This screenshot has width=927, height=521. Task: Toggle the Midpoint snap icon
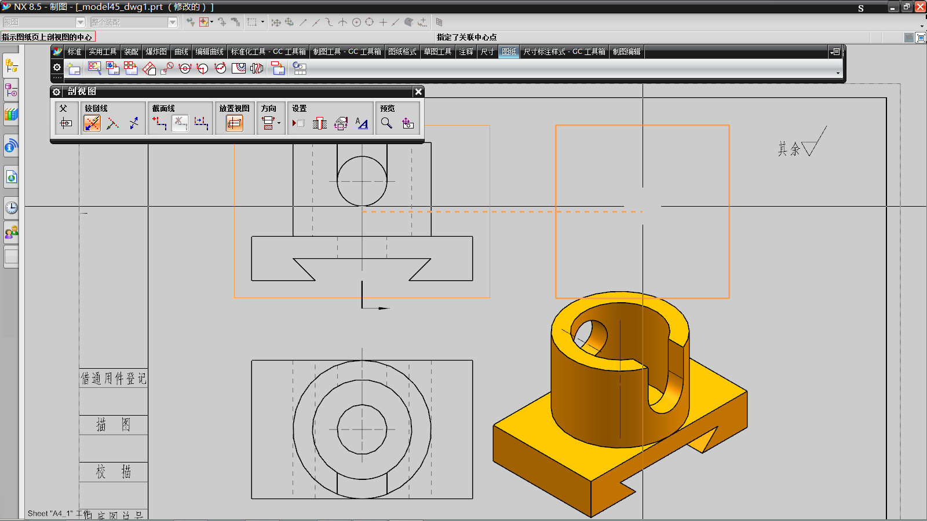click(x=316, y=22)
